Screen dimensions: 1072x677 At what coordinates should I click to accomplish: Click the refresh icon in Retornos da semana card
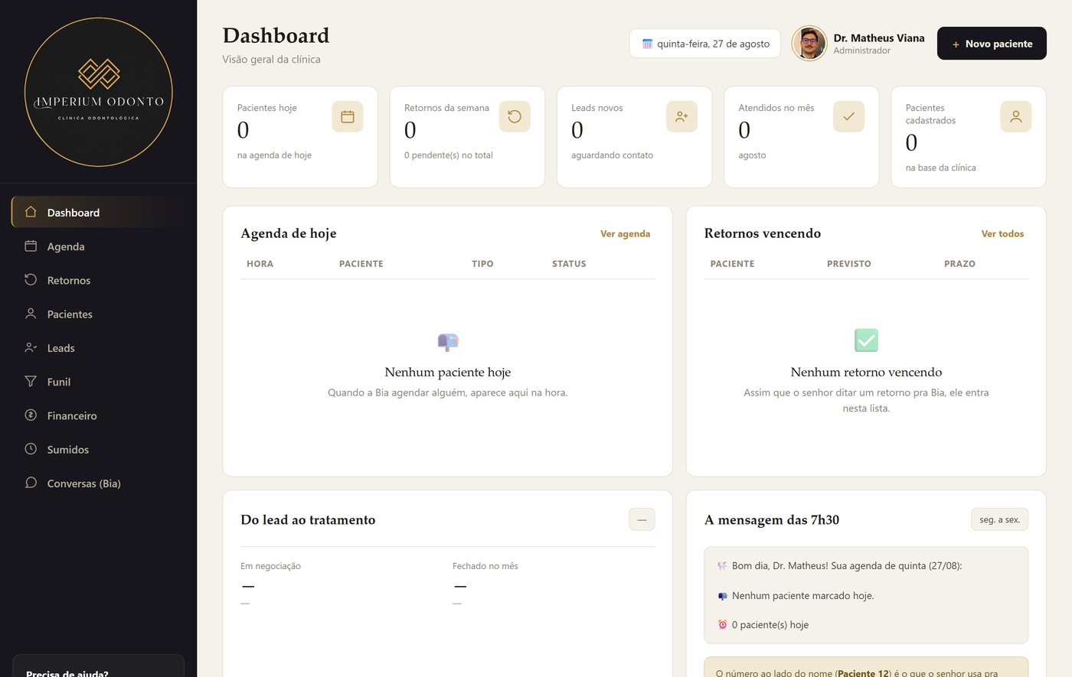pos(515,116)
